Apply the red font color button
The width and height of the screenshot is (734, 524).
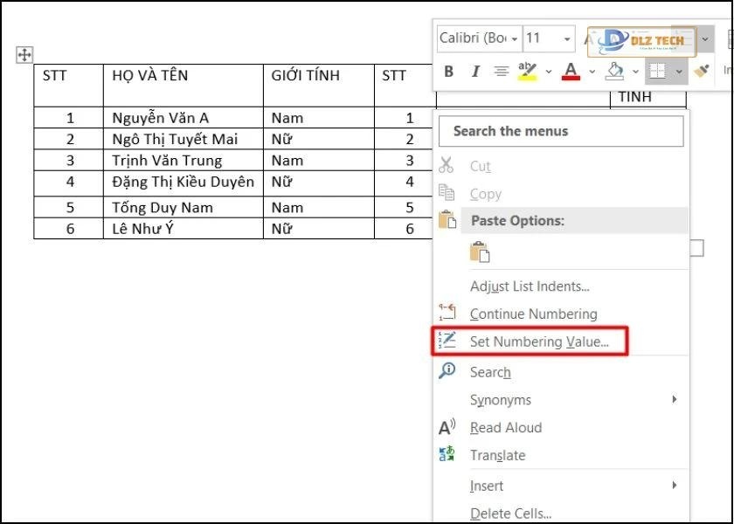(571, 71)
